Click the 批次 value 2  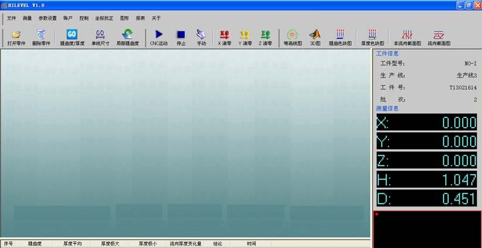pyautogui.click(x=475, y=100)
